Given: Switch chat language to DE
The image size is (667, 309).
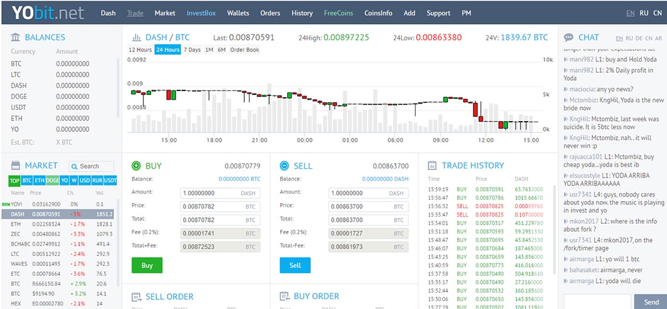Looking at the screenshot, I should pos(639,38).
